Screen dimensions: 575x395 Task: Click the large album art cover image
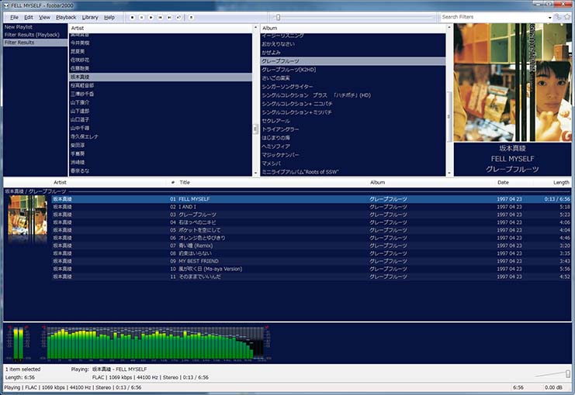[512, 83]
